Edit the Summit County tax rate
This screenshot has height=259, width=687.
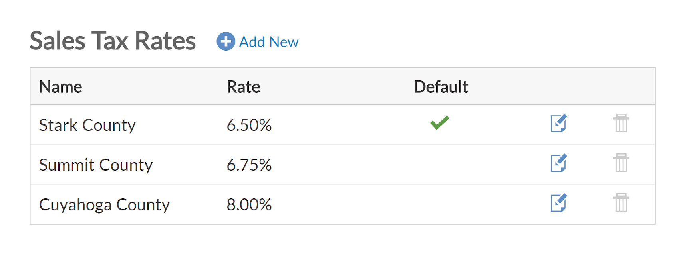[x=558, y=163]
